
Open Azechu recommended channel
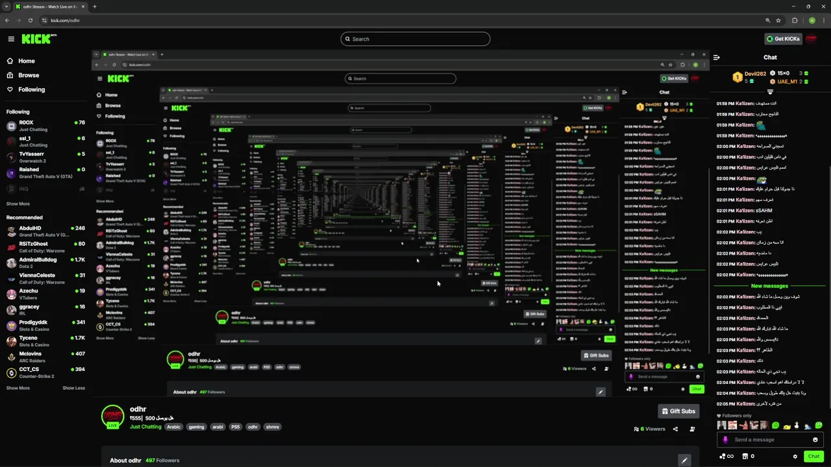tap(45, 294)
